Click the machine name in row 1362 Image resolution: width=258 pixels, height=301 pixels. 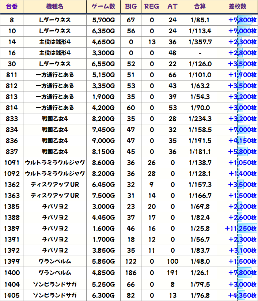coord(54,185)
